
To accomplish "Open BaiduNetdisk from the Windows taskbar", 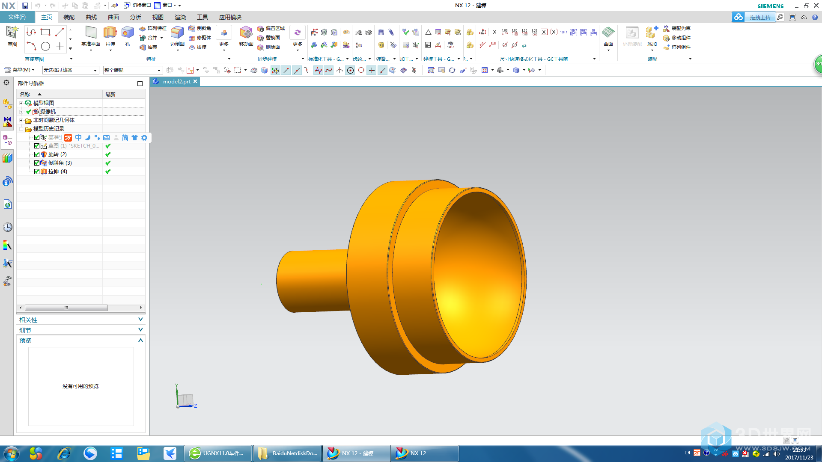I will coord(287,453).
